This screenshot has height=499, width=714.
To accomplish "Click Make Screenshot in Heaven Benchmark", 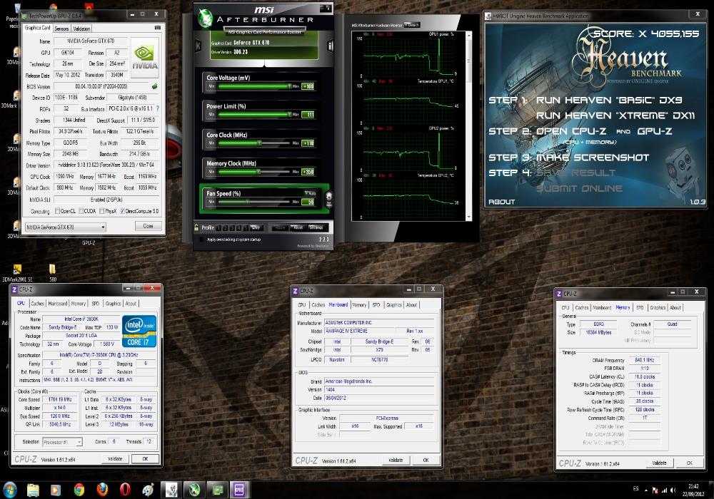I will 593,158.
